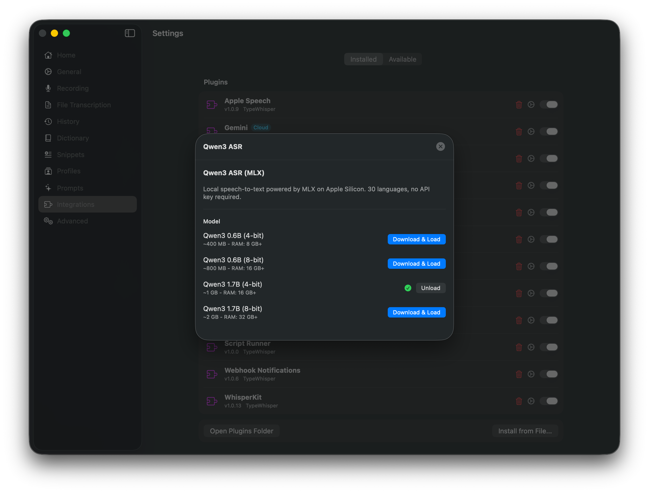Toggle the WhisperKit plugin on or off
Screen dimensions: 649x493
(x=549, y=401)
